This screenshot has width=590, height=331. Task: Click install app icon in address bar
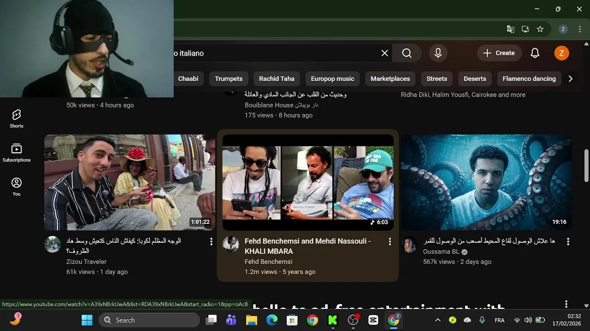tap(525, 29)
